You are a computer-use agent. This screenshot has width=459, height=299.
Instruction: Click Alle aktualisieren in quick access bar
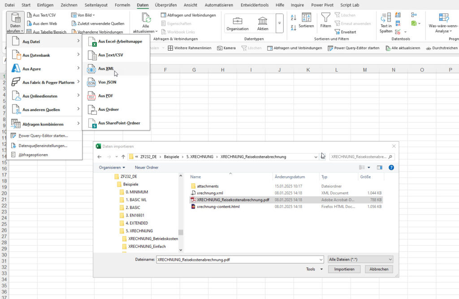point(403,48)
